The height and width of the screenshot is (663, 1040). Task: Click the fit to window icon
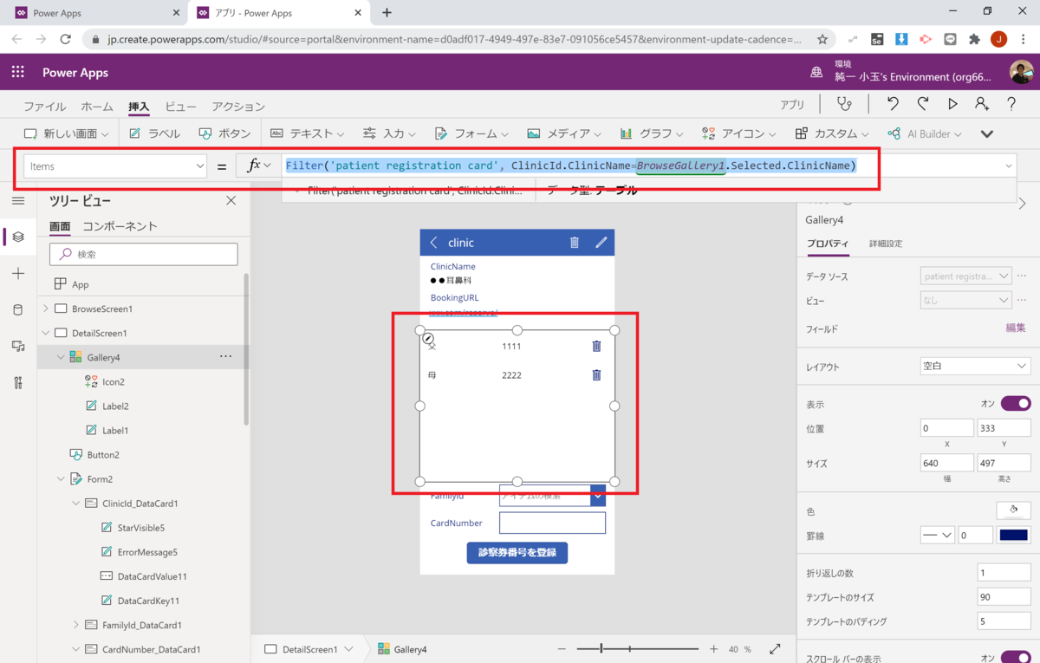tap(775, 649)
